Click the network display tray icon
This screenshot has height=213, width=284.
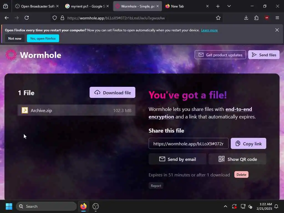(x=243, y=206)
